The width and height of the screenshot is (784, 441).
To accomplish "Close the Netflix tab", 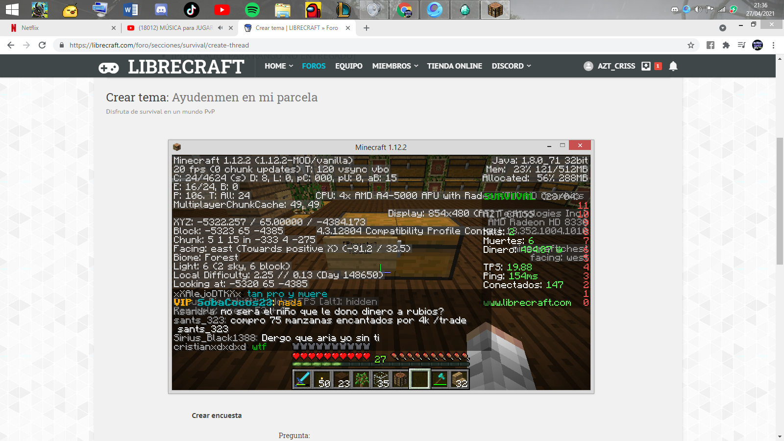I will point(114,28).
